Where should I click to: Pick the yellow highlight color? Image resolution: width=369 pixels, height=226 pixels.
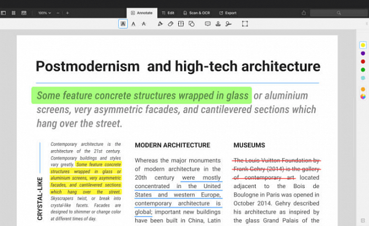363,45
